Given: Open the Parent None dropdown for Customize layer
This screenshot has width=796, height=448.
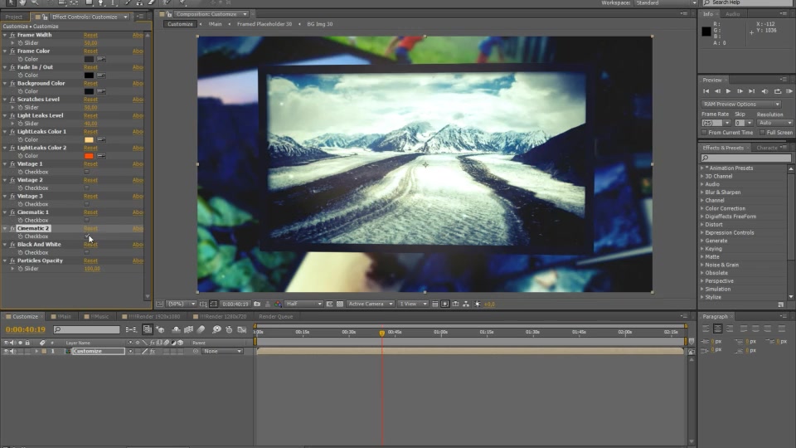Looking at the screenshot, I should (x=222, y=351).
